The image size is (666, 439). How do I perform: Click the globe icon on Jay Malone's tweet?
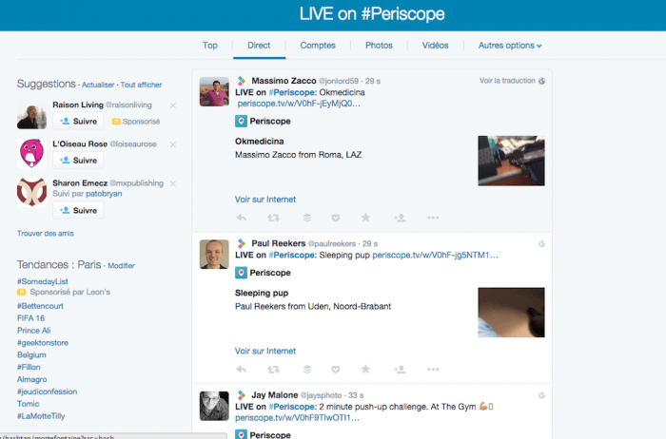(541, 395)
